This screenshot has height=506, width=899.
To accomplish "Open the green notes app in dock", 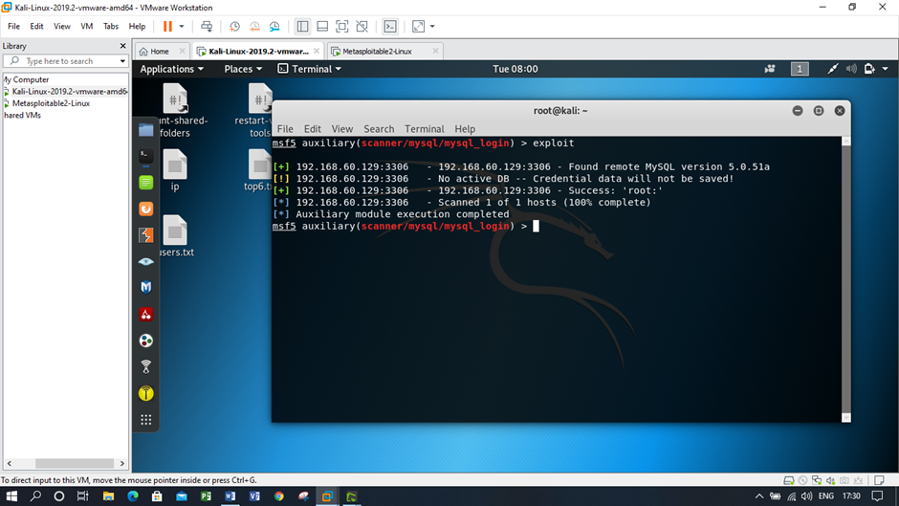I will (x=146, y=183).
